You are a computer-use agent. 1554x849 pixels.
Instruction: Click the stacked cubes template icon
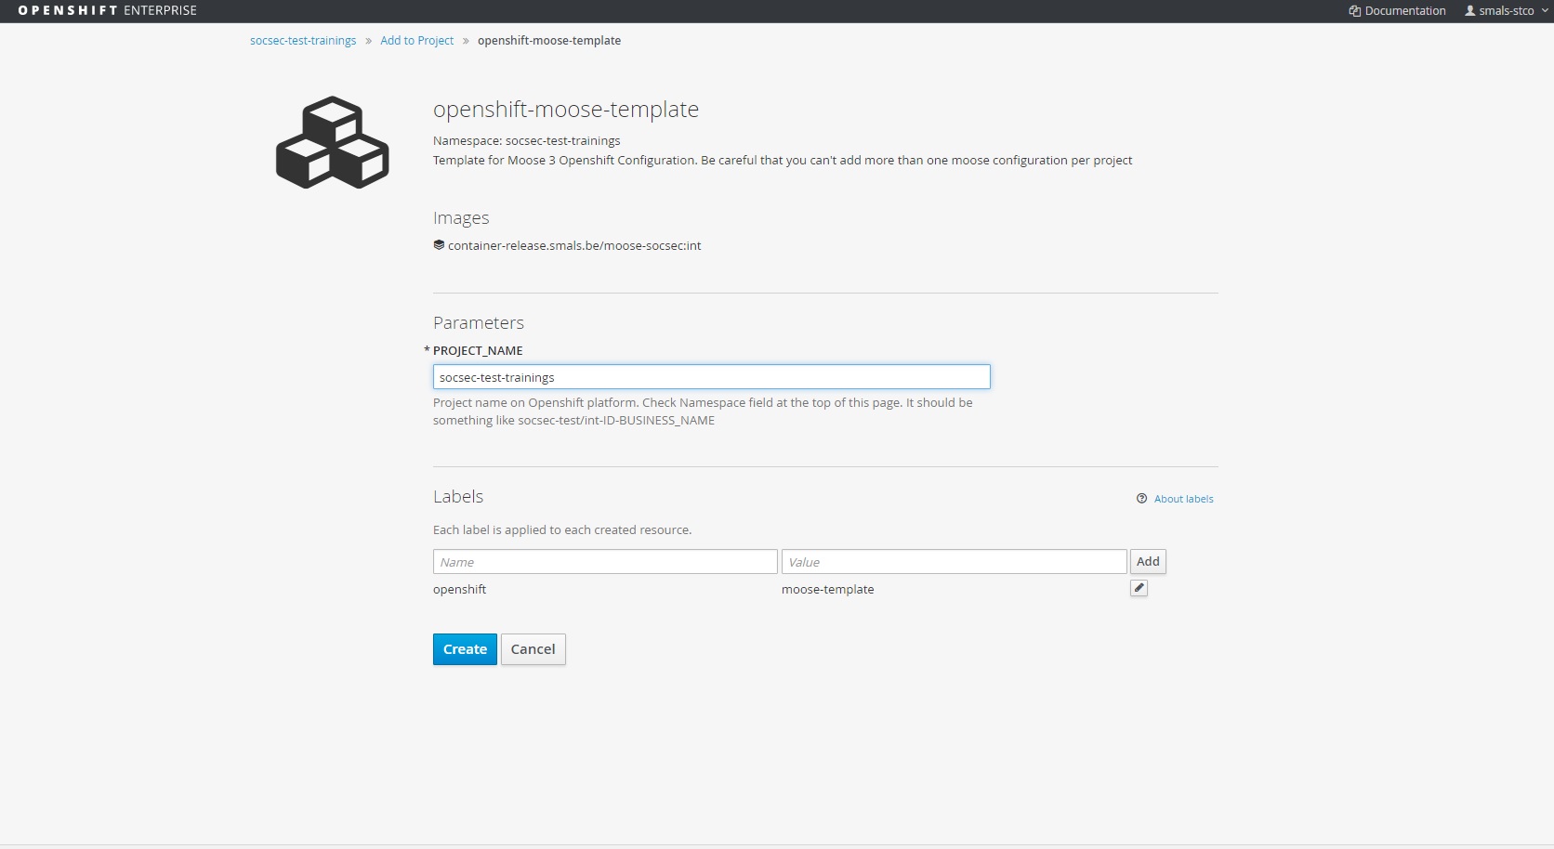[332, 142]
